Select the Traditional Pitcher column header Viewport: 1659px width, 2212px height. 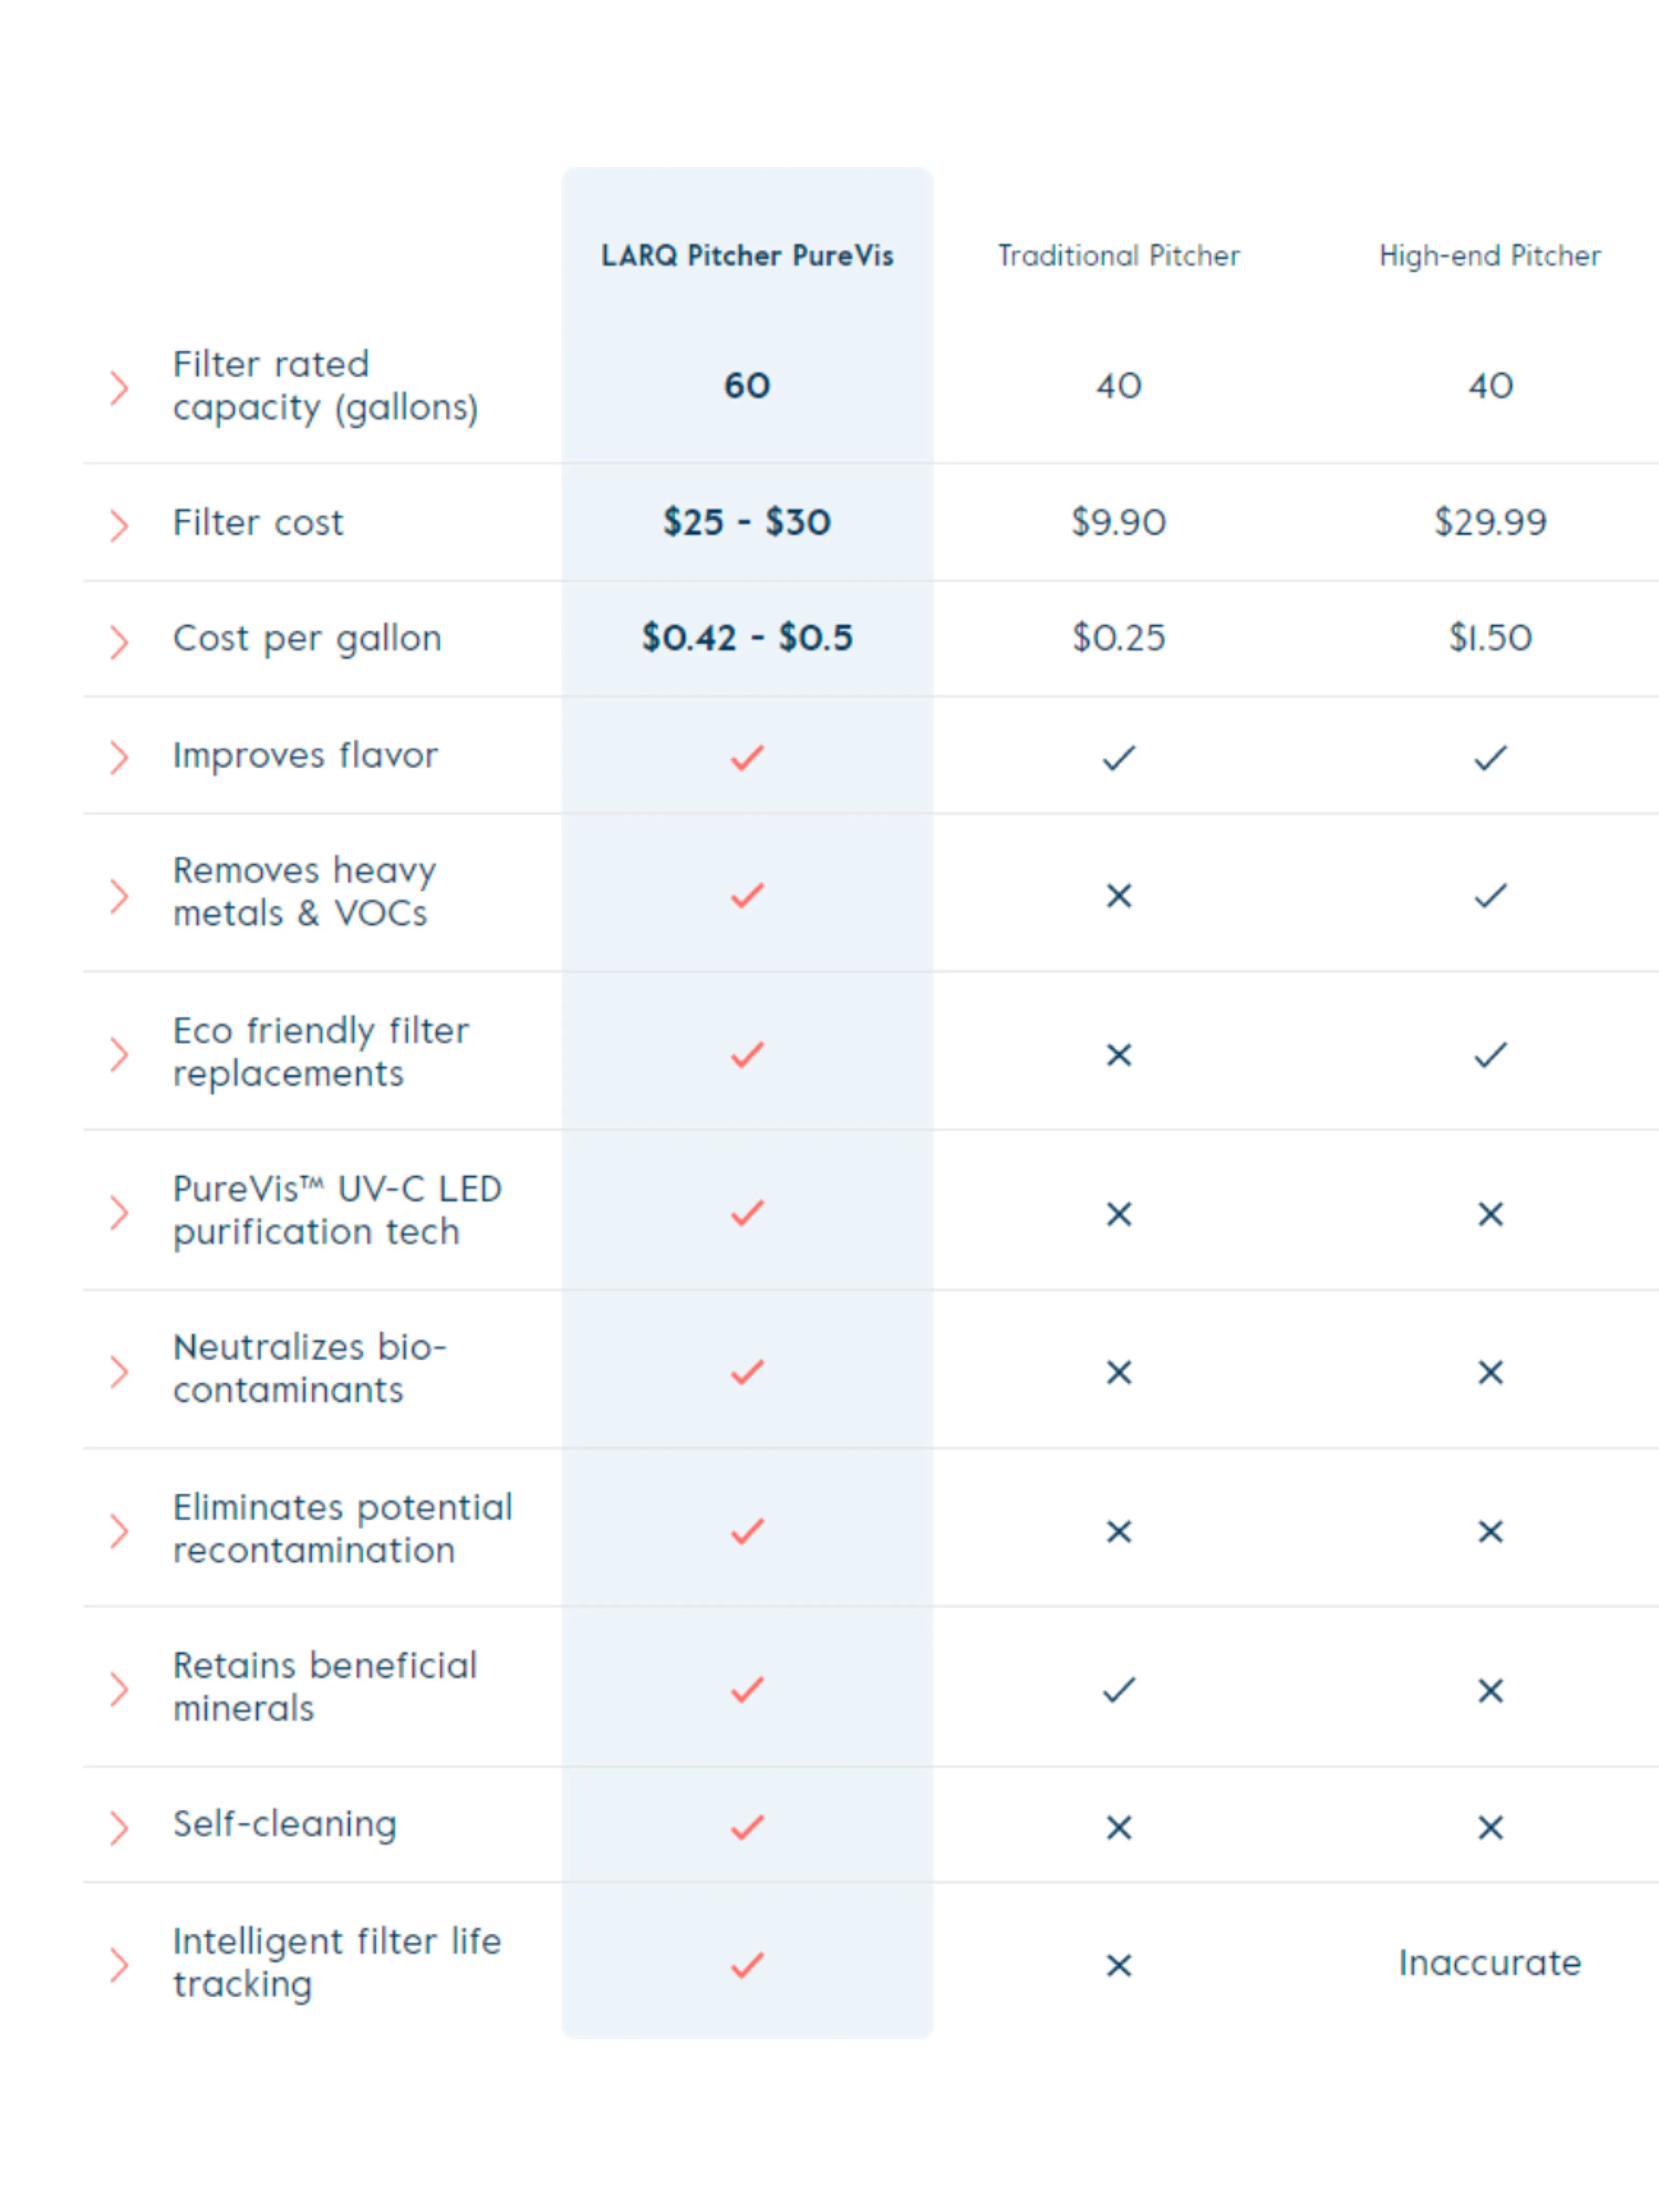1119,256
